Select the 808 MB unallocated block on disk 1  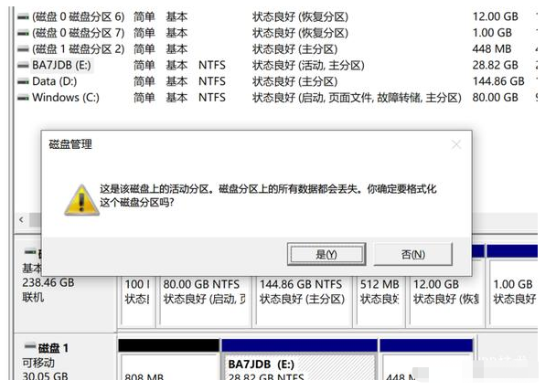168,373
